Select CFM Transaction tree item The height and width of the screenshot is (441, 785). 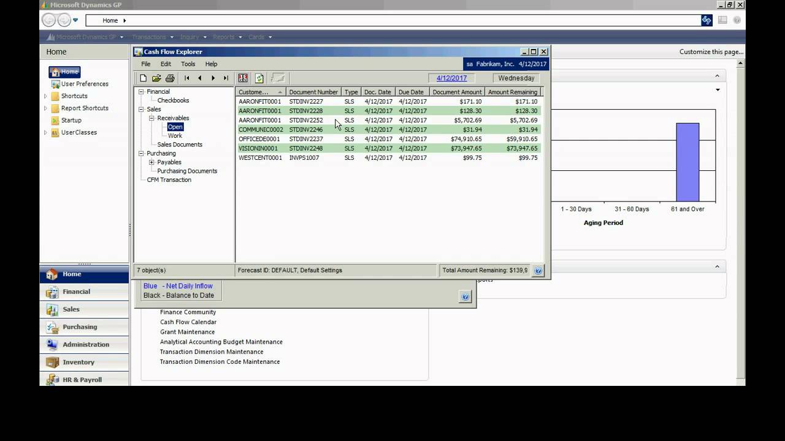pyautogui.click(x=169, y=180)
